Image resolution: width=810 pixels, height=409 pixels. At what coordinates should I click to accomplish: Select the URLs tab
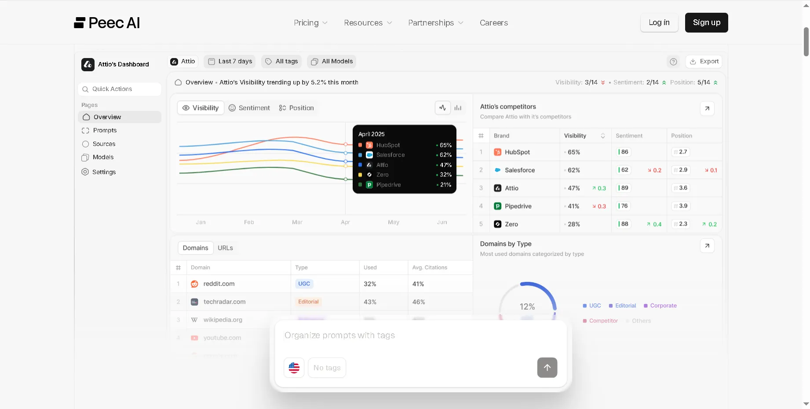tap(226, 248)
